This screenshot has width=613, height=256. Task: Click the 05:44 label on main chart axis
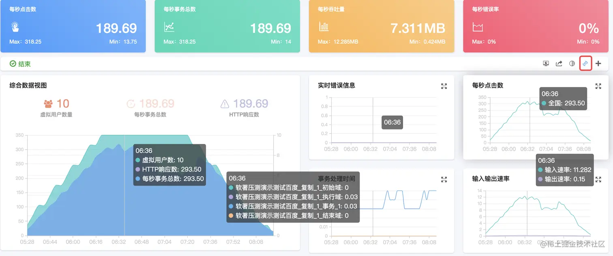tap(50, 242)
